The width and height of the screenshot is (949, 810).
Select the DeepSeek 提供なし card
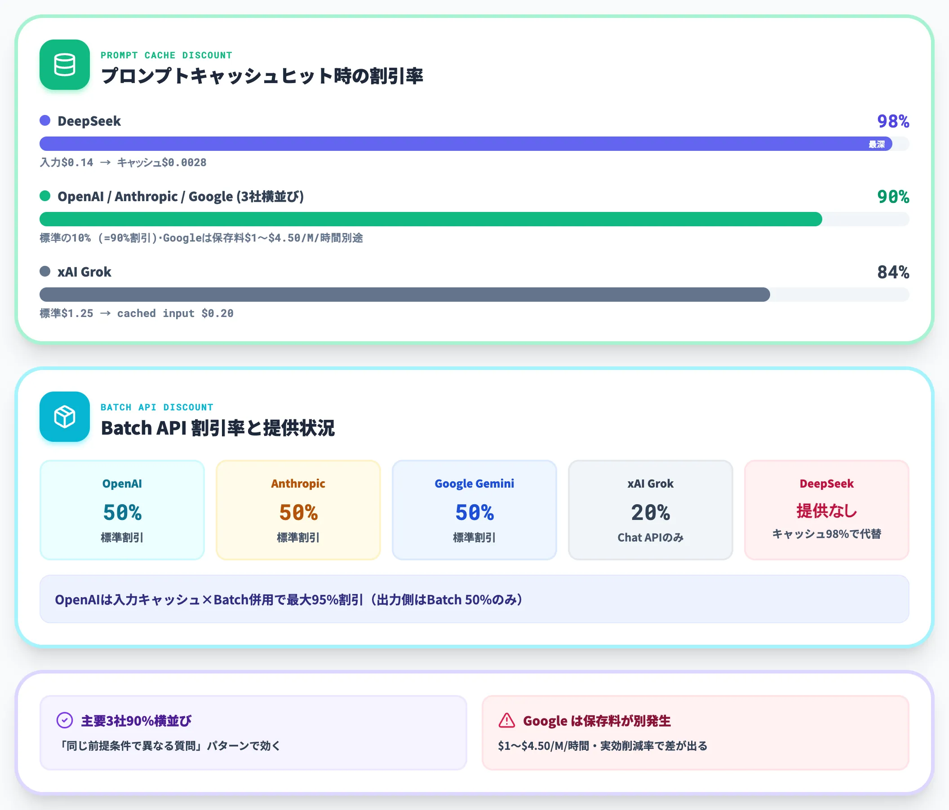pyautogui.click(x=827, y=510)
